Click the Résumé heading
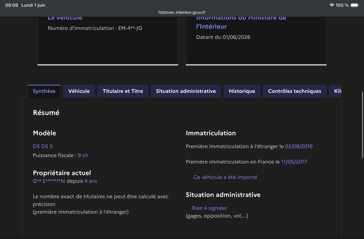This screenshot has height=239, width=364. point(46,112)
